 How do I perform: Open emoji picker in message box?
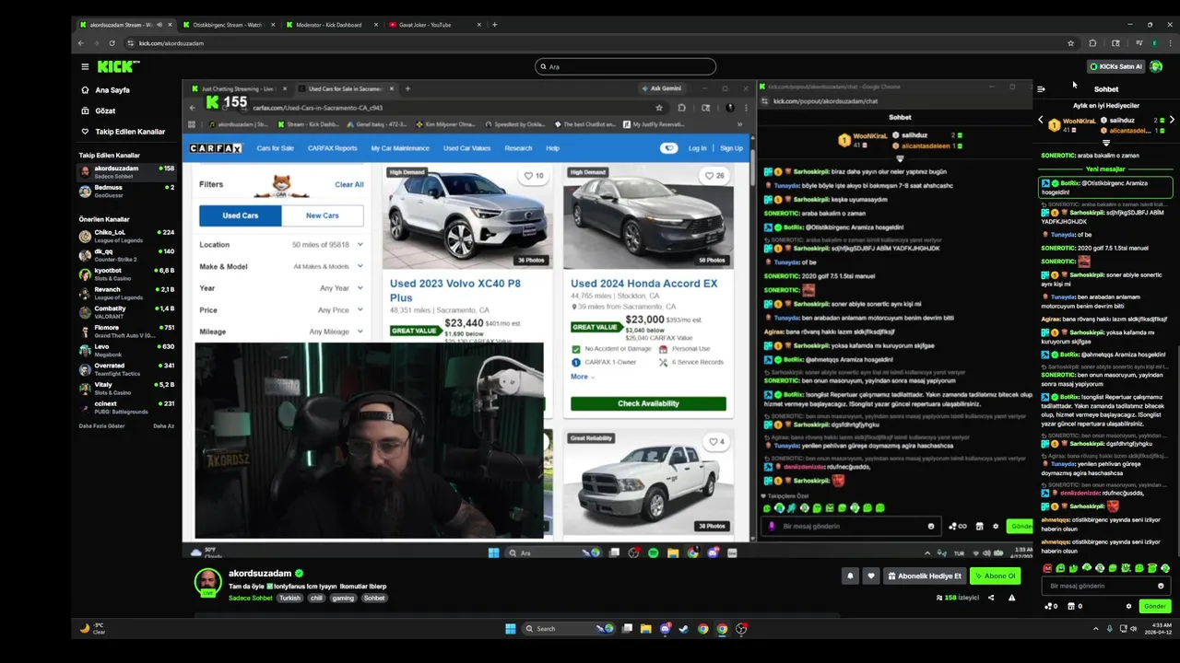pos(1161,586)
